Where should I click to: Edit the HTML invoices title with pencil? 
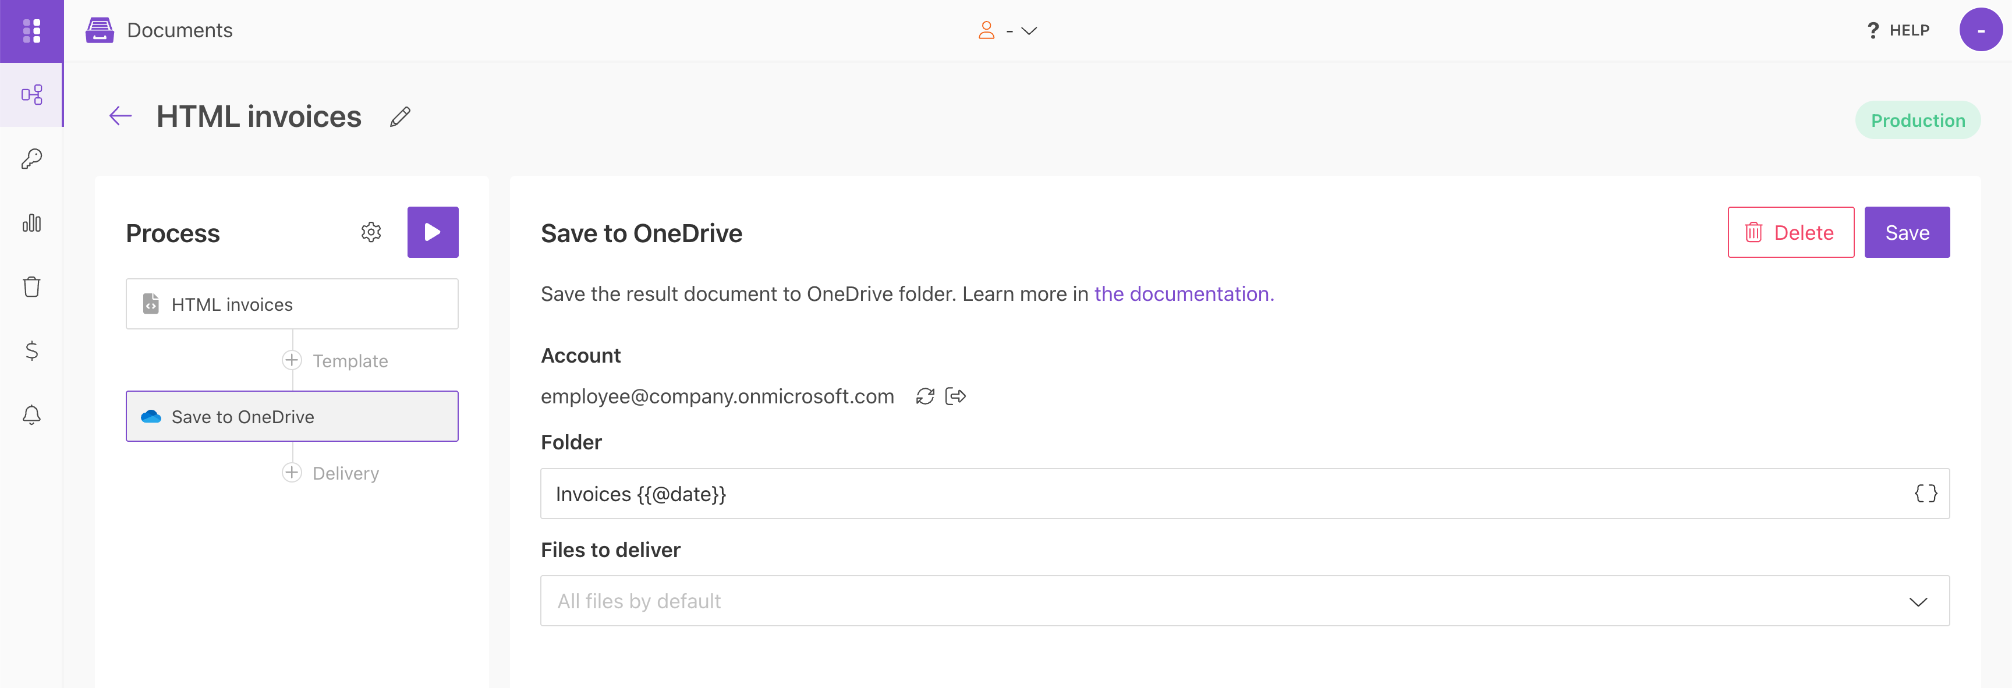[x=400, y=117]
